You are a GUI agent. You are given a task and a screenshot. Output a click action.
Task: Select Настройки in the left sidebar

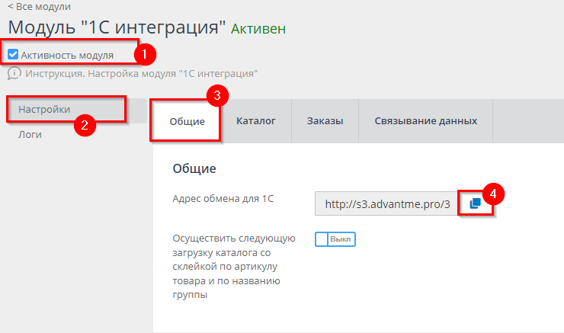(x=44, y=110)
